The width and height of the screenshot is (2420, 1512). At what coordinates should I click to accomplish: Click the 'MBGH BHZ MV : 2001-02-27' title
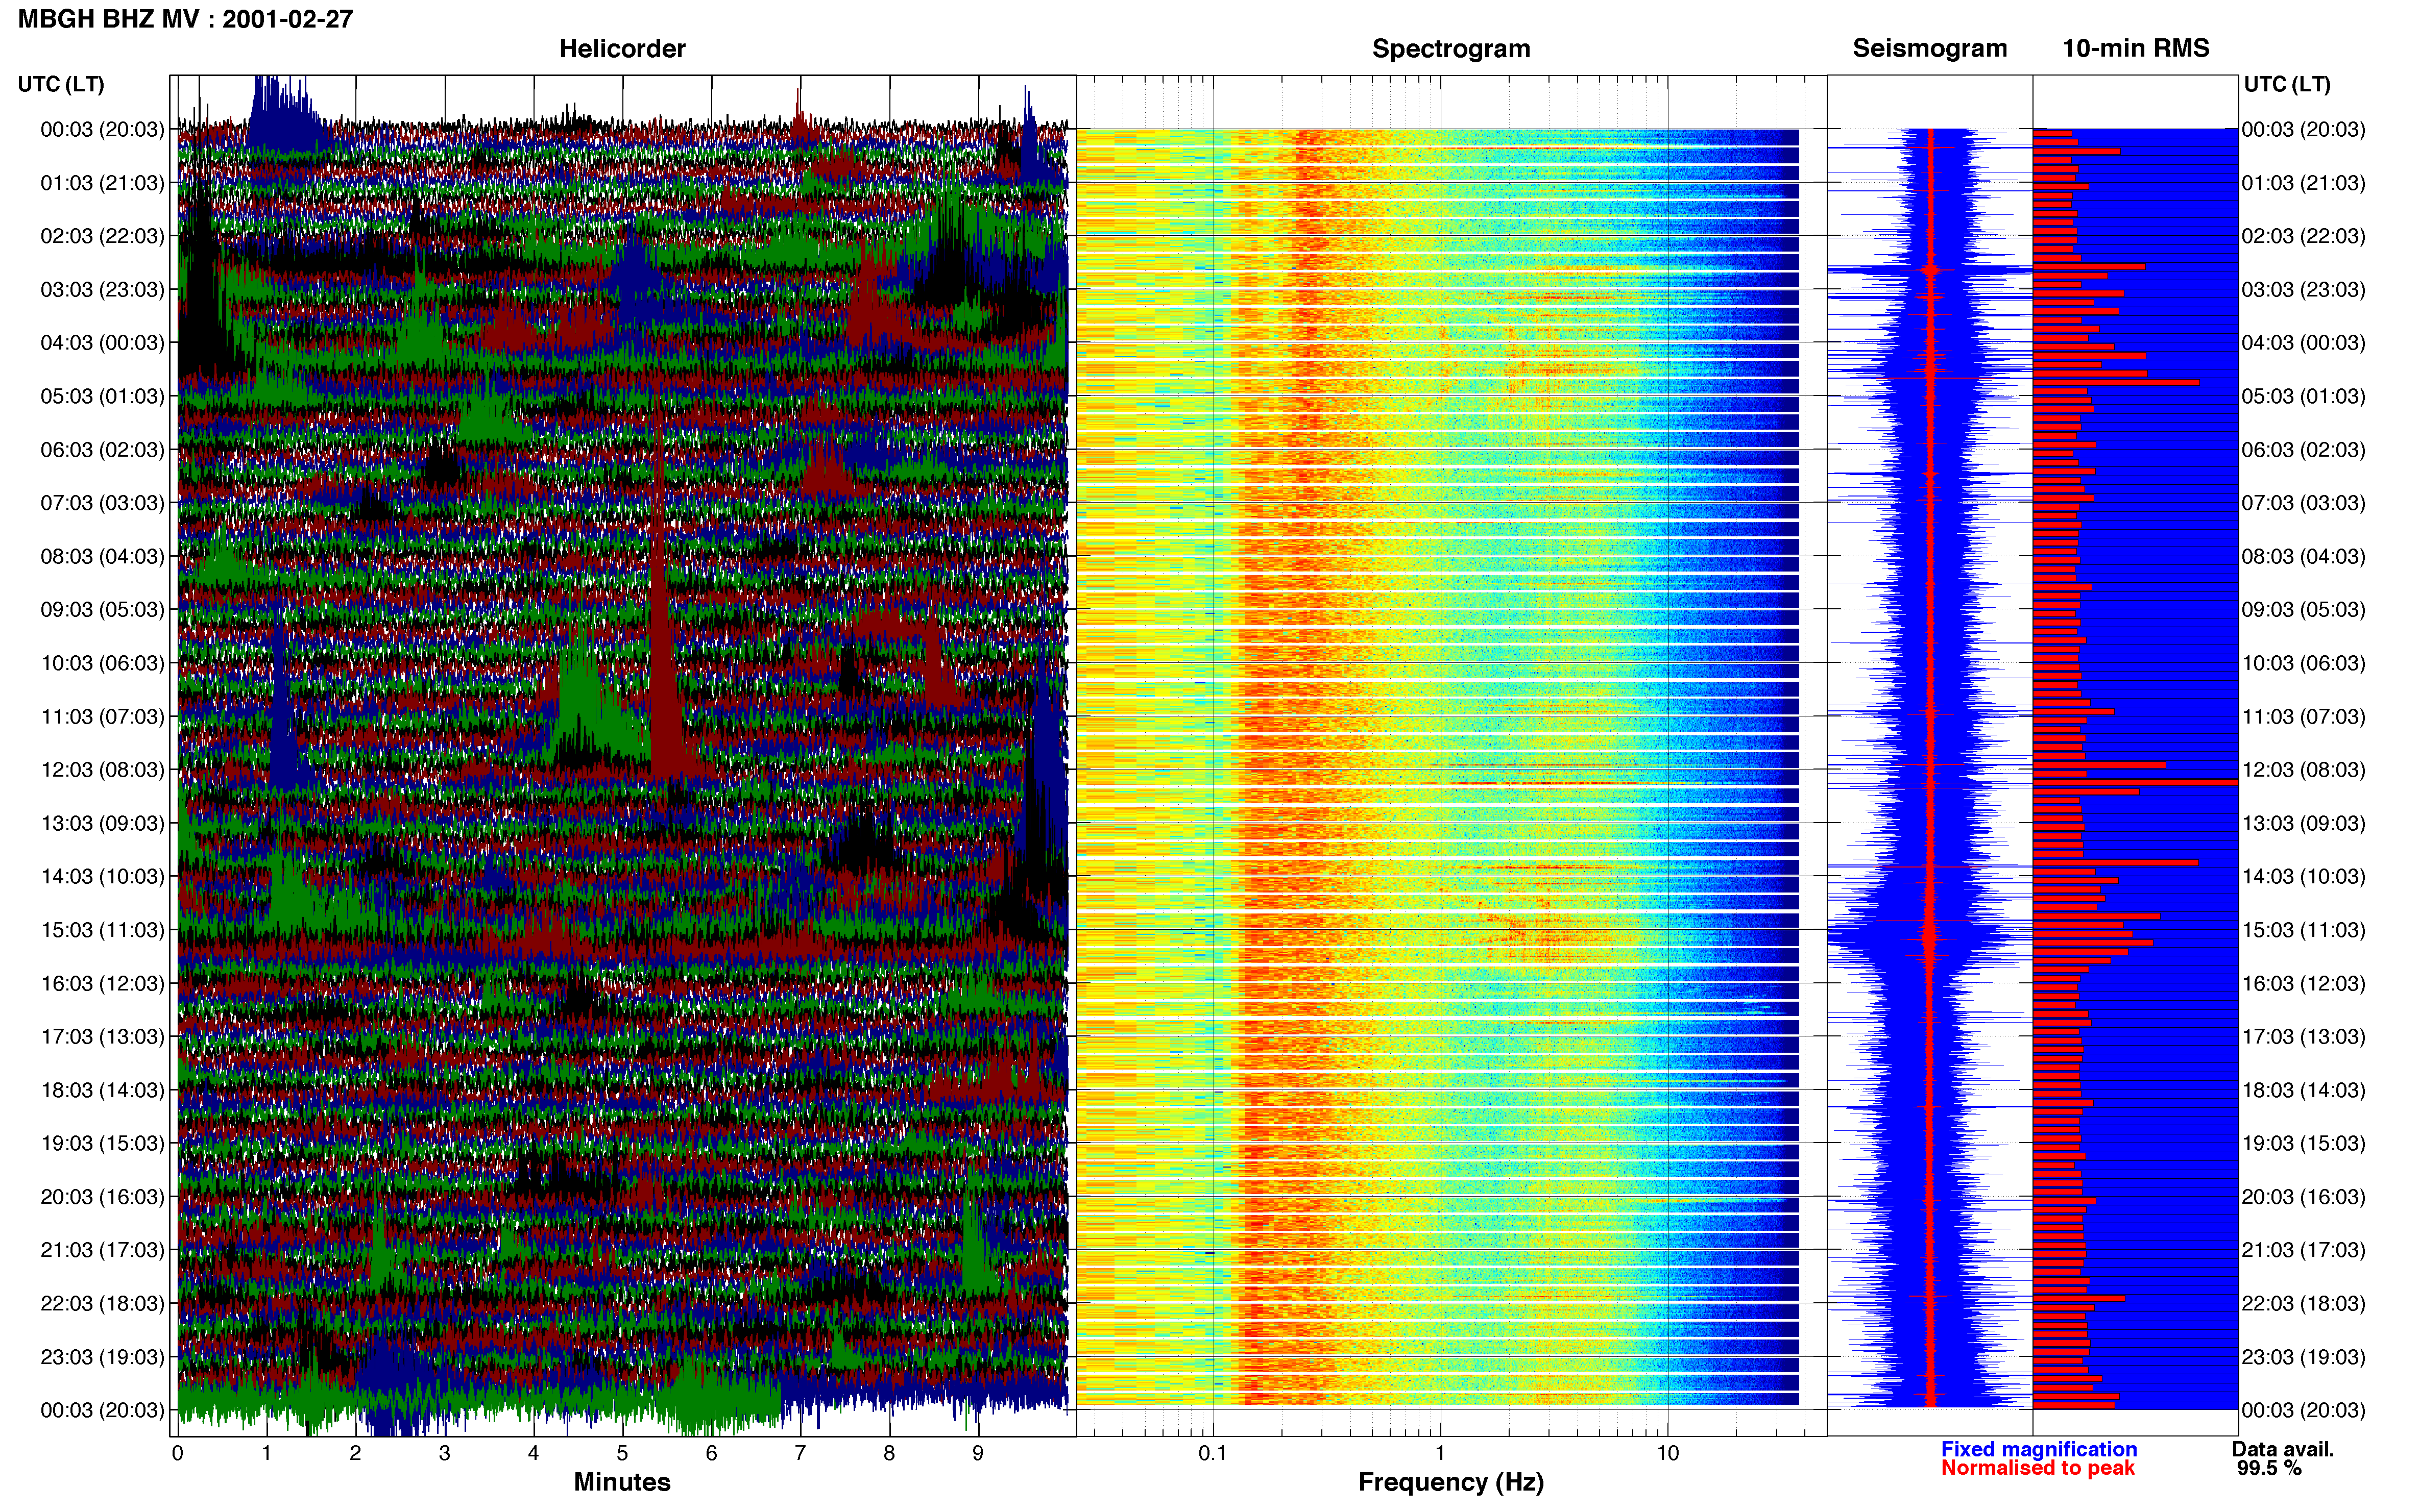click(185, 19)
